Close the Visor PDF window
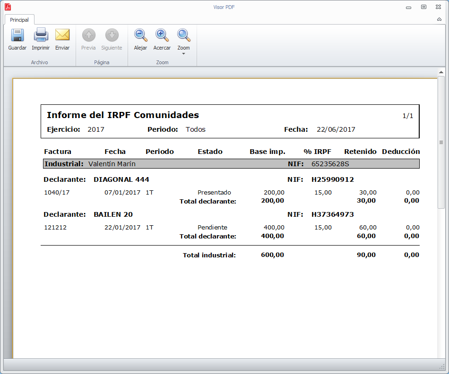This screenshot has height=374, width=449. pyautogui.click(x=439, y=7)
